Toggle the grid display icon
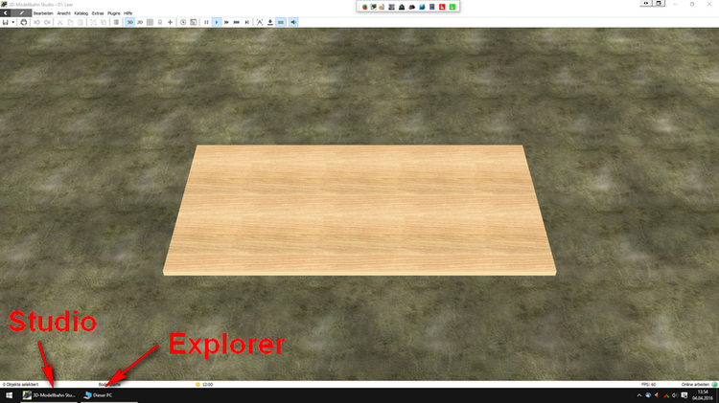The height and width of the screenshot is (403, 719). pos(150,22)
